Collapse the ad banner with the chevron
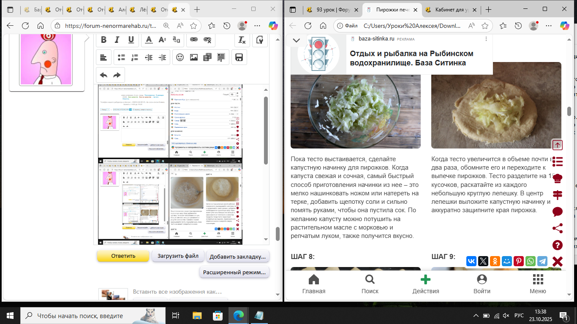This screenshot has height=324, width=577. pyautogui.click(x=296, y=40)
